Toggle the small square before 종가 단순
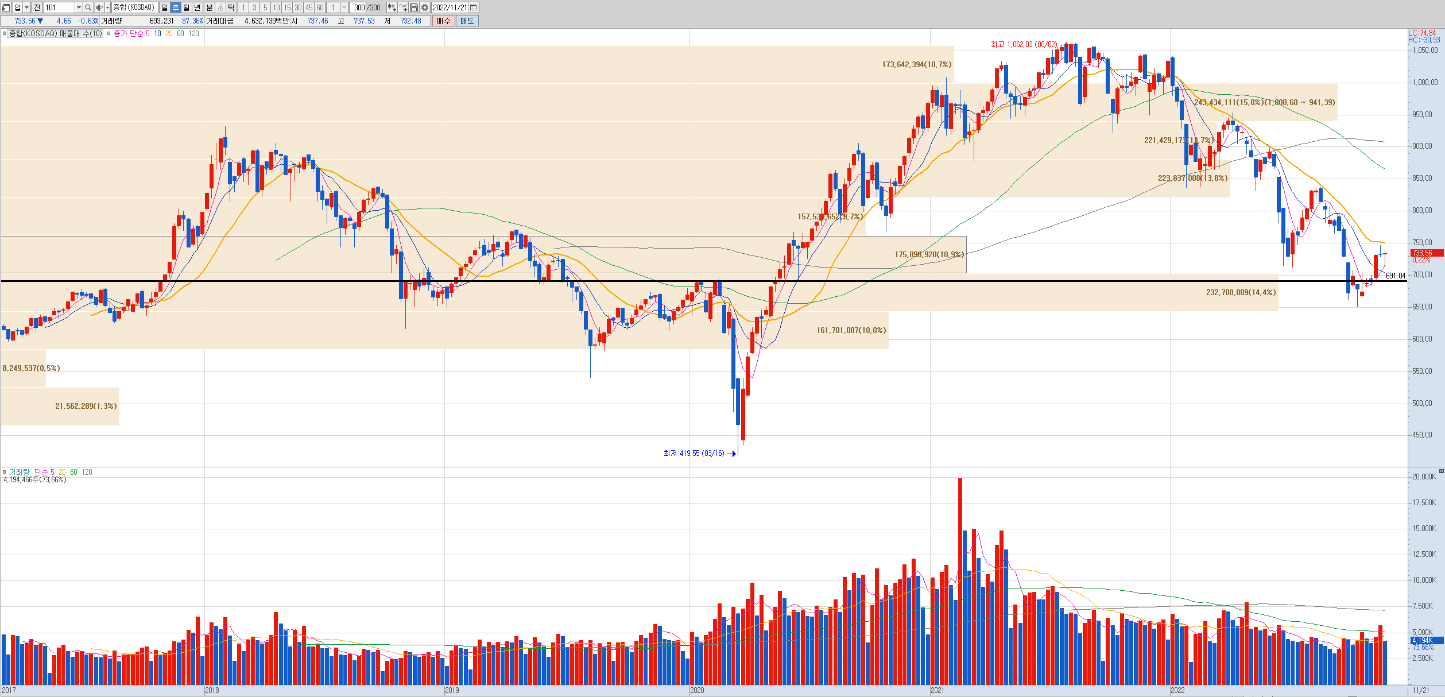Image resolution: width=1445 pixels, height=697 pixels. (109, 33)
